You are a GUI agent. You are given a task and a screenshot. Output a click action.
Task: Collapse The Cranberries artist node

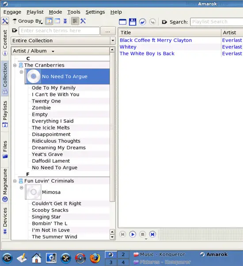15,65
